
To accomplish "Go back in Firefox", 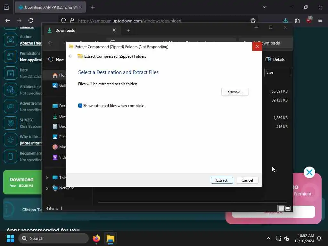I will pyautogui.click(x=8, y=20).
